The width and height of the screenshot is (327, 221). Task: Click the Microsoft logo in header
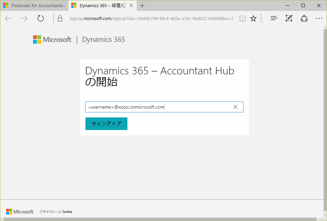point(52,39)
